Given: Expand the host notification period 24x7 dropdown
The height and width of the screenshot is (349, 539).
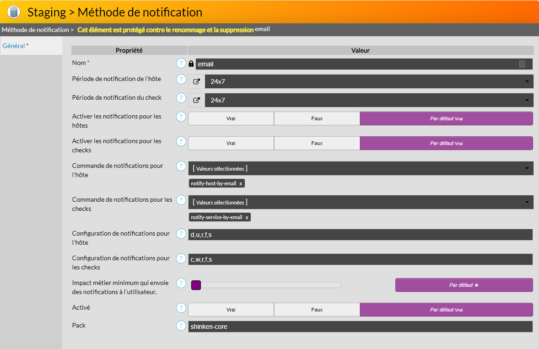Looking at the screenshot, I should pyautogui.click(x=368, y=81).
